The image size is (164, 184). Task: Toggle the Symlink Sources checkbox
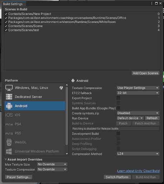(118, 103)
